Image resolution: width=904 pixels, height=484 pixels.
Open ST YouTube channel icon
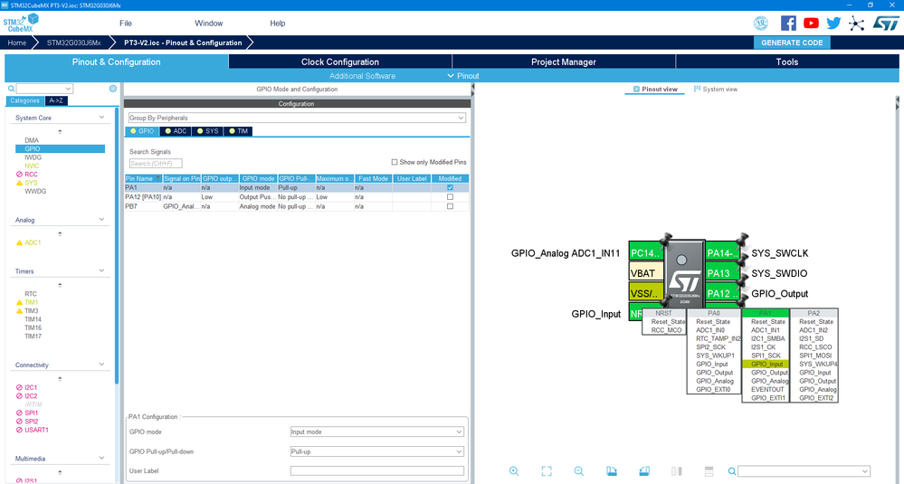pos(811,23)
